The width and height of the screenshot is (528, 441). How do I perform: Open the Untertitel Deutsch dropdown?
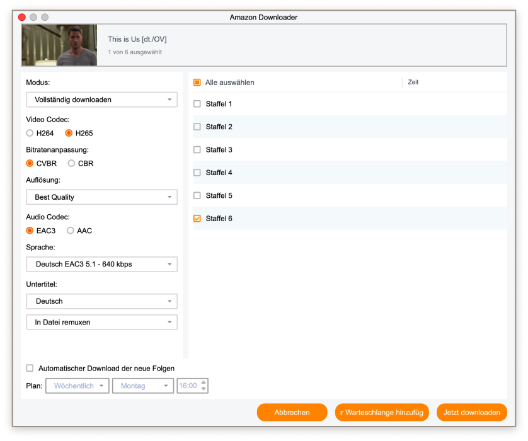click(101, 301)
